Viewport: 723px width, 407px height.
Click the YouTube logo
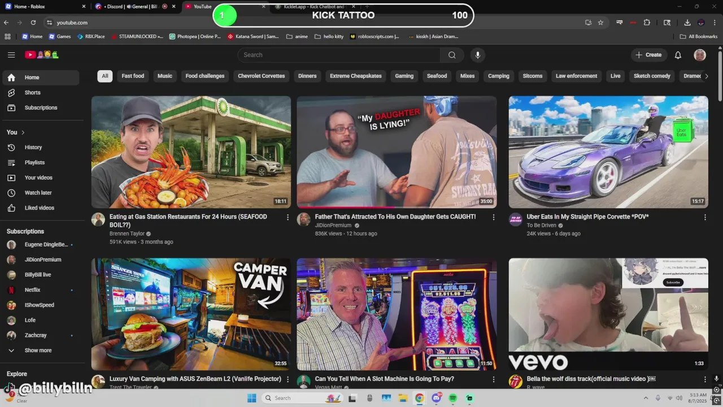tap(42, 55)
